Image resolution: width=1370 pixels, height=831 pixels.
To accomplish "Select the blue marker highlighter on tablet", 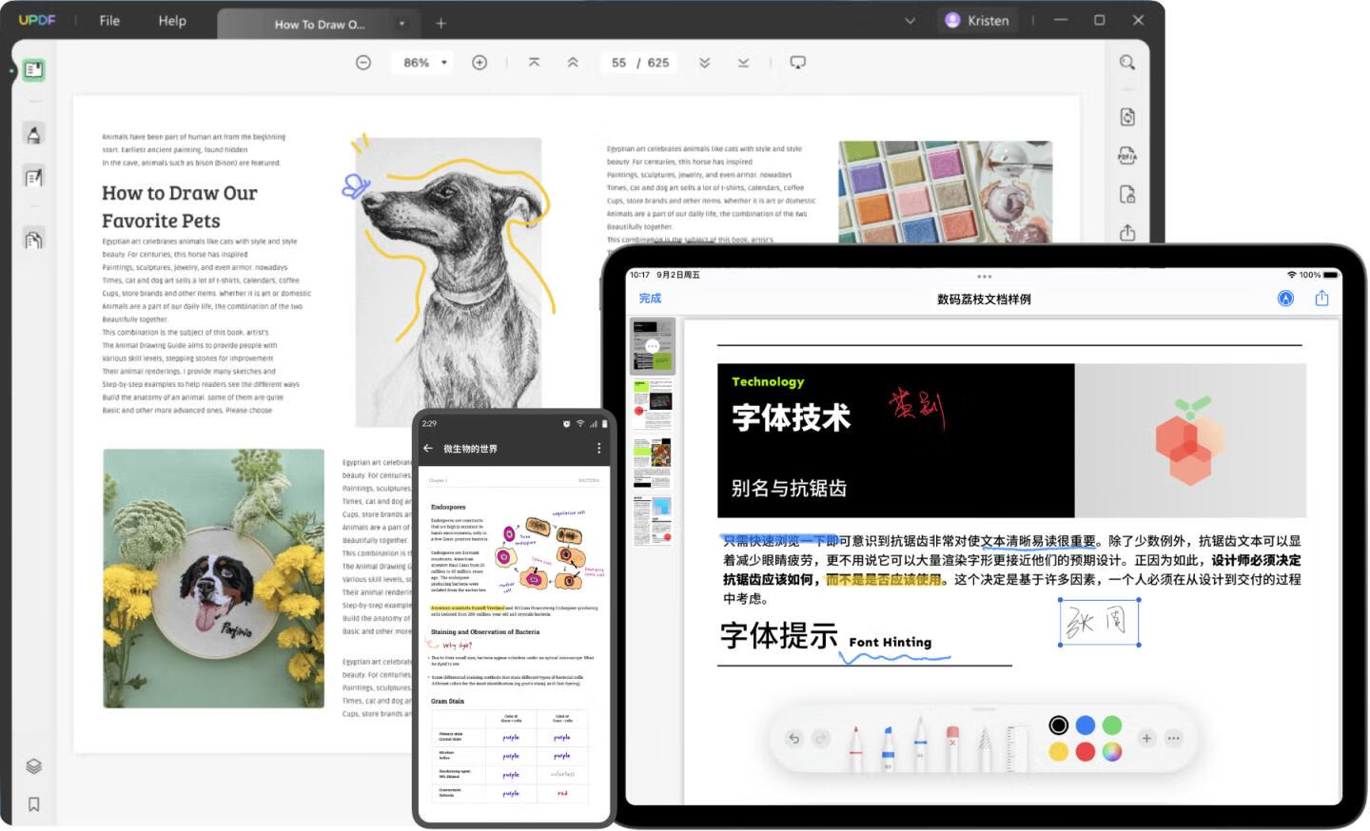I will pyautogui.click(x=888, y=747).
